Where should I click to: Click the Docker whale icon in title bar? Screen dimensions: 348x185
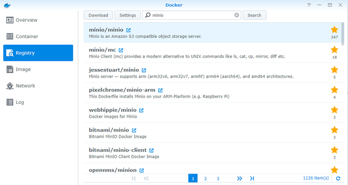pos(7,5)
